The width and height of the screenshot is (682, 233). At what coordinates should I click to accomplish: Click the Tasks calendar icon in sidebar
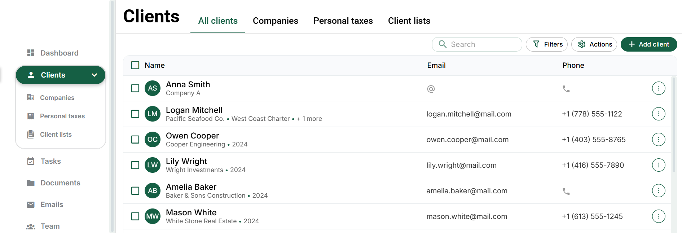[x=31, y=161]
